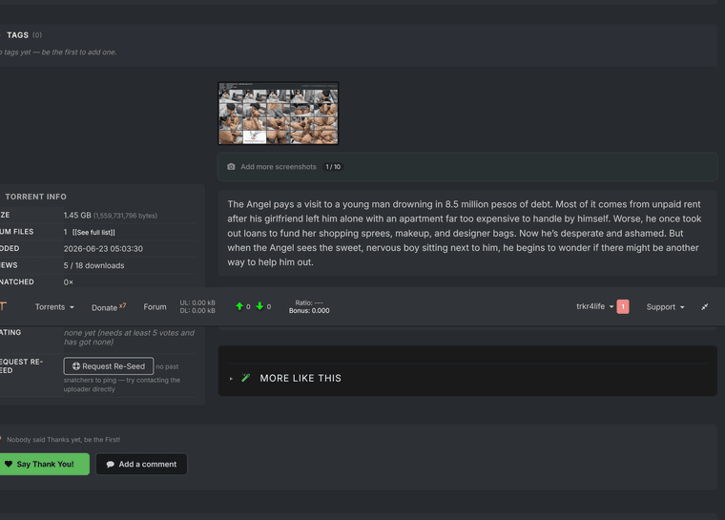This screenshot has width=725, height=520.
Task: Click the magic wand icon by More Like This
Action: (x=246, y=378)
